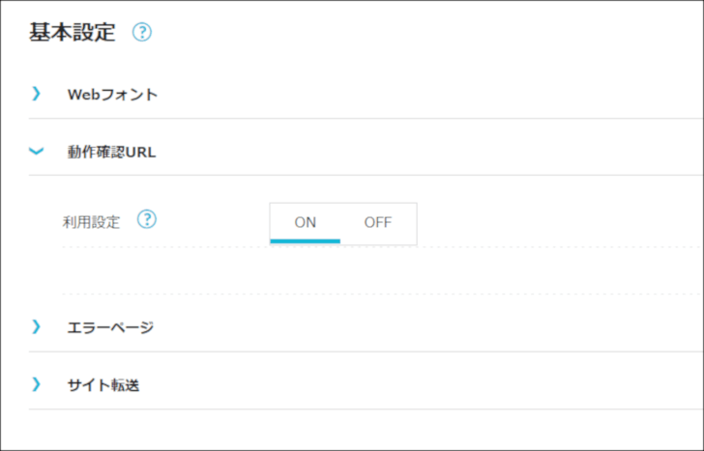Expand the Webフォント section
The height and width of the screenshot is (451, 704).
pos(366,94)
